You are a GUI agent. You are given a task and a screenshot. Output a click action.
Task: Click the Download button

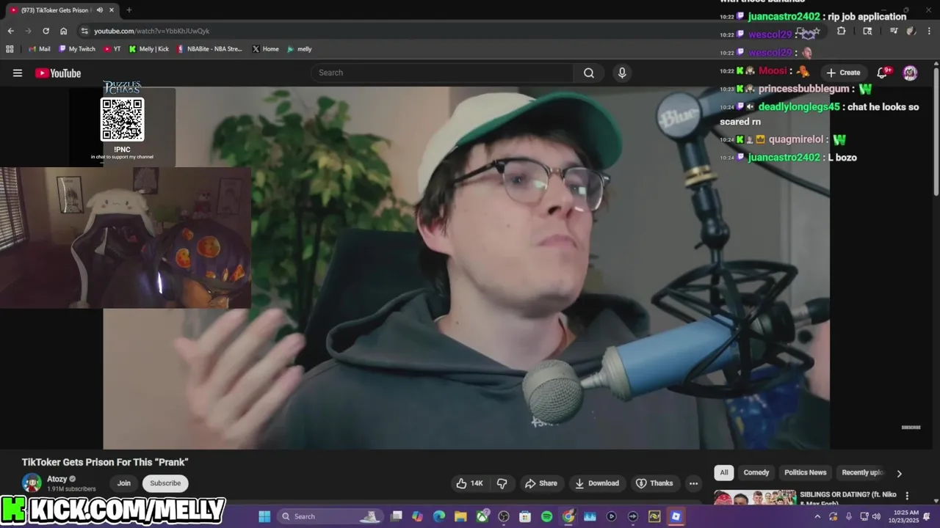coord(597,483)
